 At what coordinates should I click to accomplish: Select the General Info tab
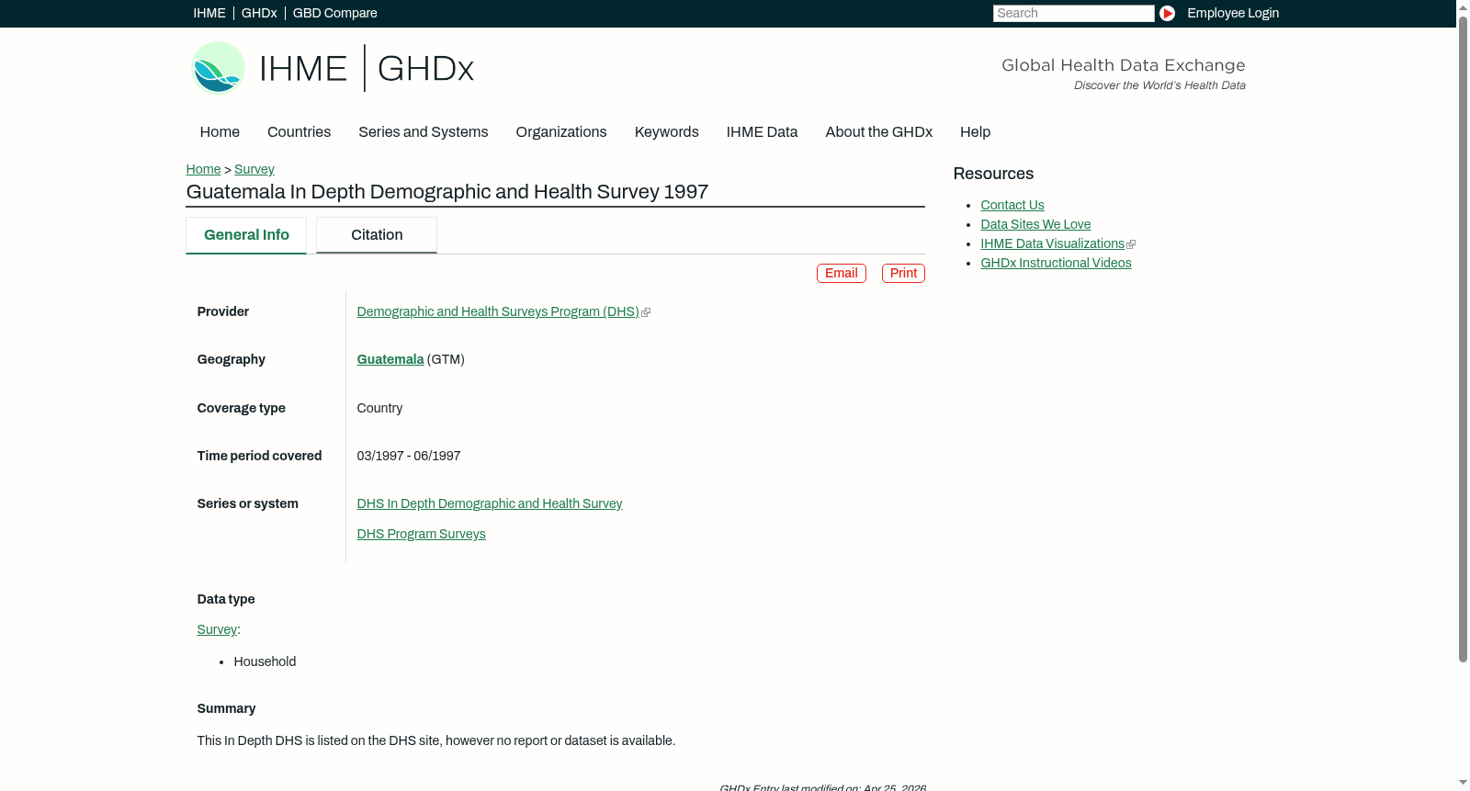(x=246, y=235)
